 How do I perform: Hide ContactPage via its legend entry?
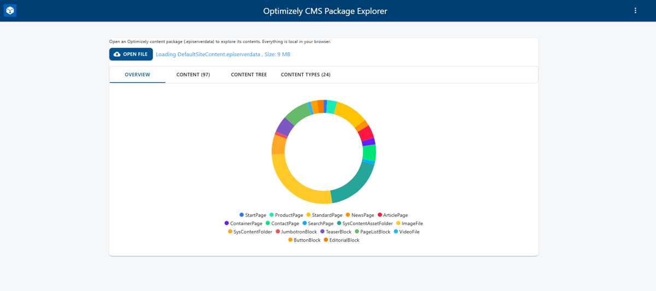[283, 223]
